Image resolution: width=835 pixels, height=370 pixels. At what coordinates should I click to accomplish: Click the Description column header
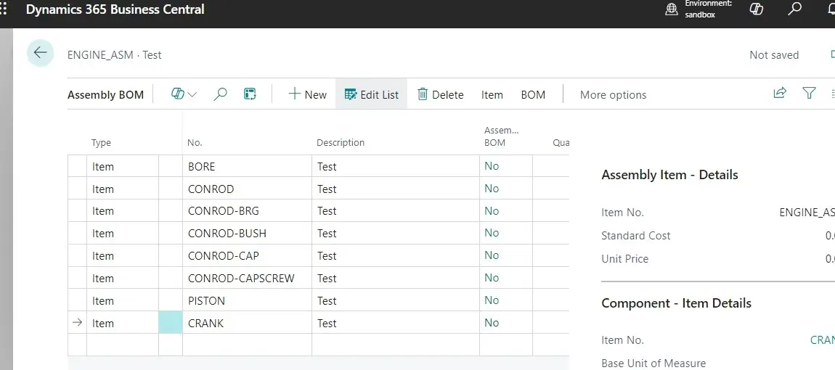pyautogui.click(x=341, y=143)
